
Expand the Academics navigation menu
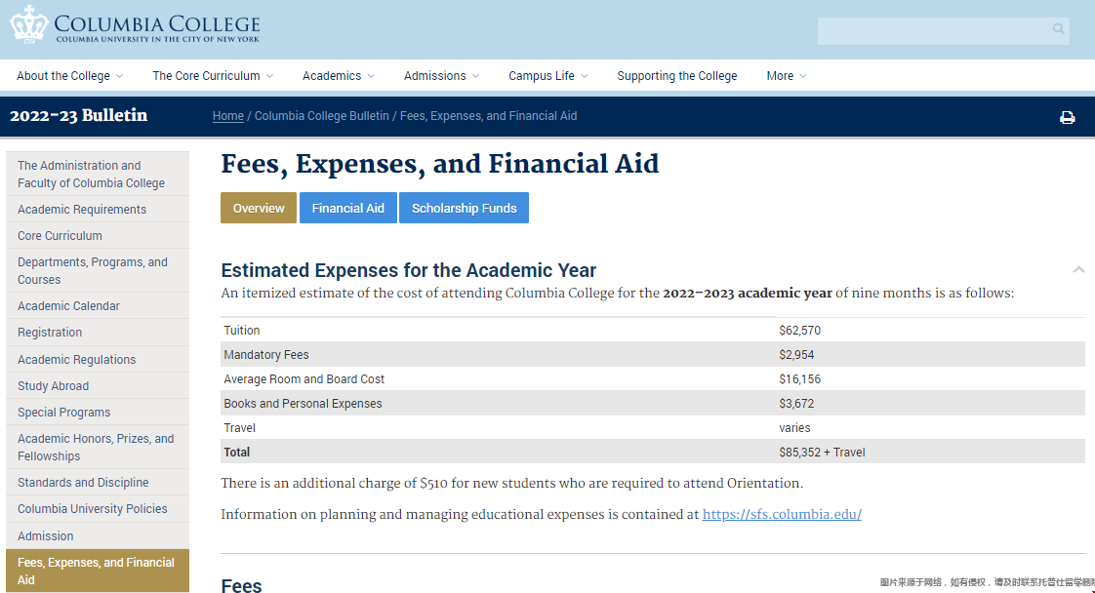click(339, 76)
